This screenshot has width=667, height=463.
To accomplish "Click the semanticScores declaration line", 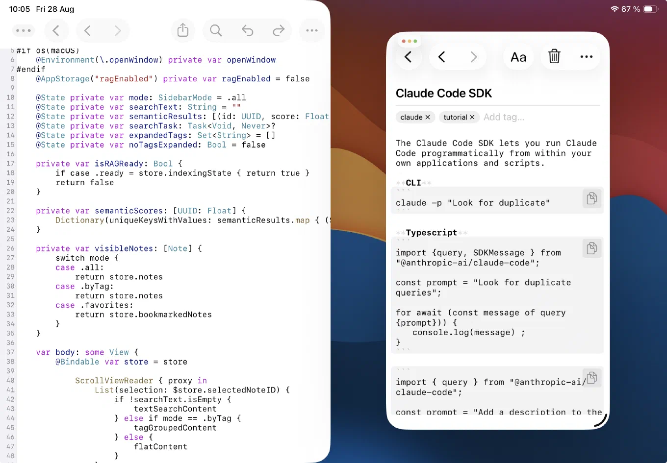I will click(141, 211).
